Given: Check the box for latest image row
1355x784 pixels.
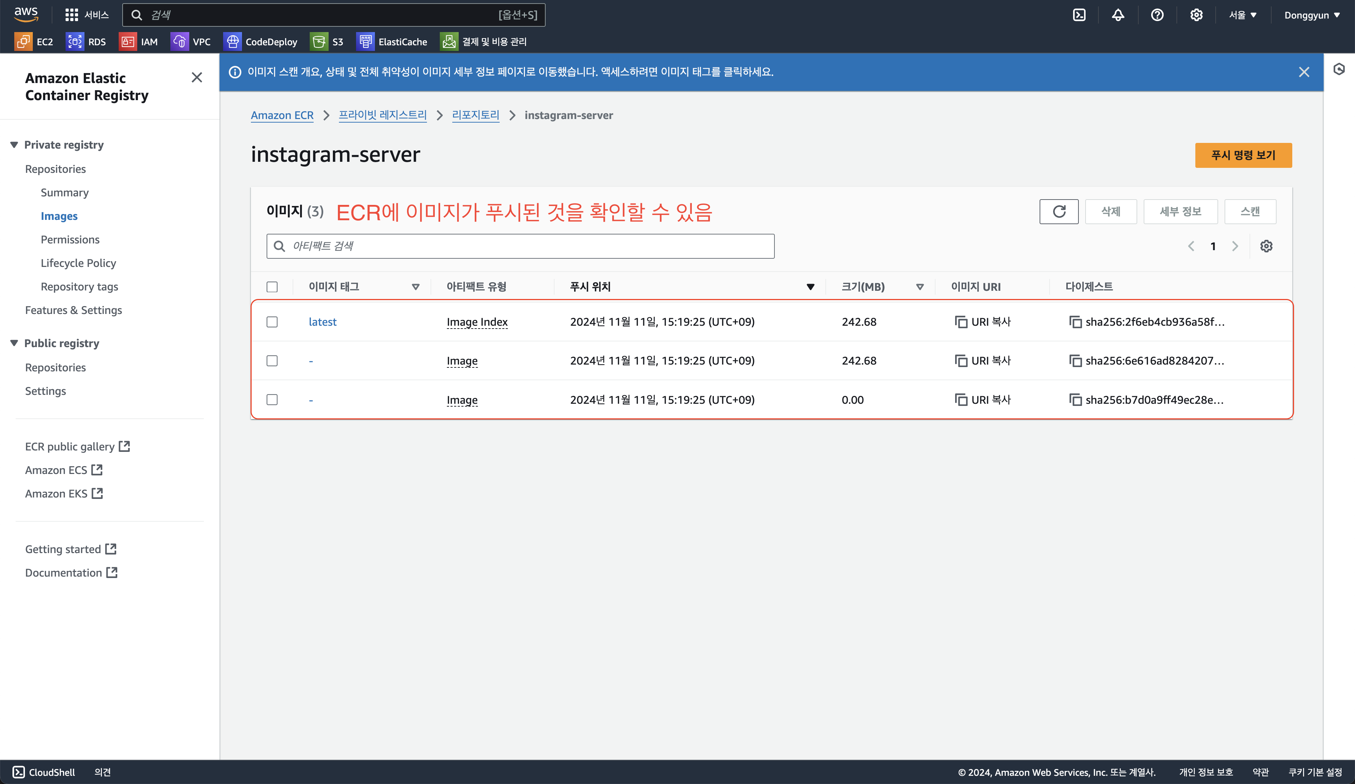Looking at the screenshot, I should coord(272,322).
